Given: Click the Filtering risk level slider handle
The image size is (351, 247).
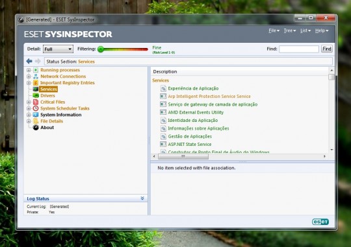Looking at the screenshot, I should [x=101, y=49].
